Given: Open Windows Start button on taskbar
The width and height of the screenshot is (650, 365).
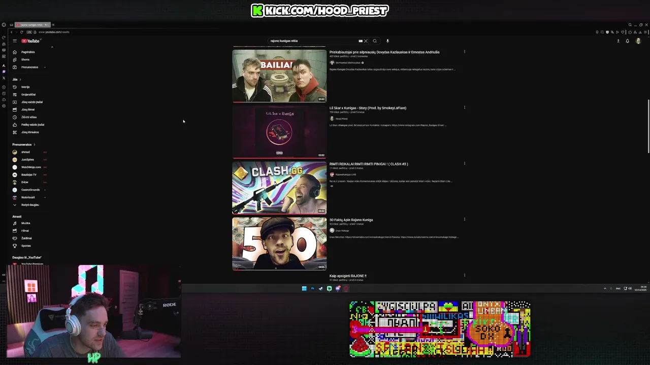Looking at the screenshot, I should tap(304, 288).
